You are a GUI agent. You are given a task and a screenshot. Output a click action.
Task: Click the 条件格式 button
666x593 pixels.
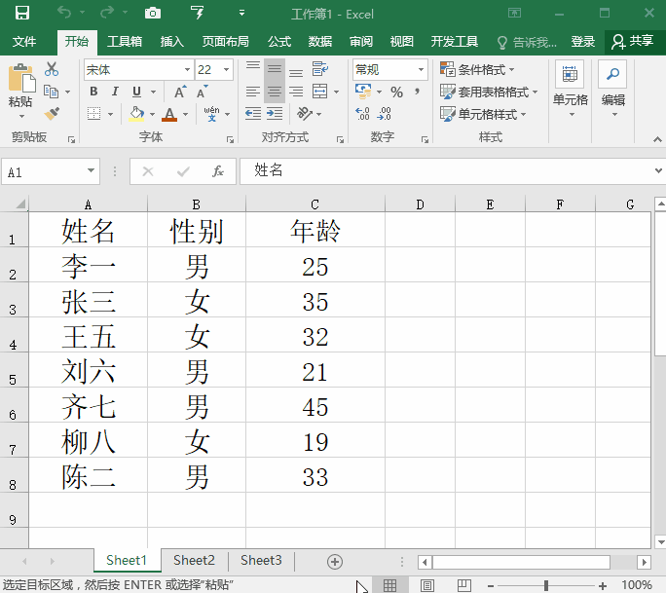(478, 70)
